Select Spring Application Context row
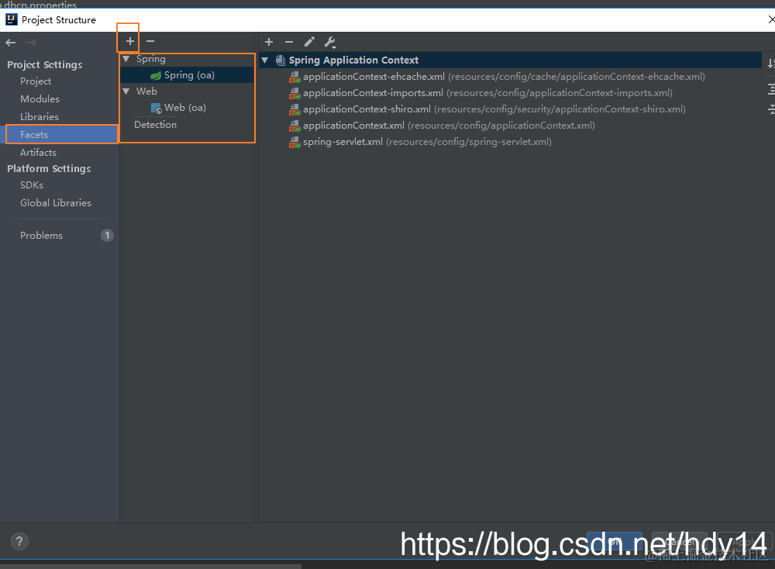 click(x=510, y=60)
